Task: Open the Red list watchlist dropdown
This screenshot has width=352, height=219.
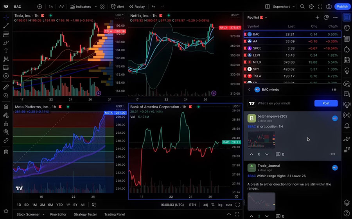Action: tap(257, 18)
